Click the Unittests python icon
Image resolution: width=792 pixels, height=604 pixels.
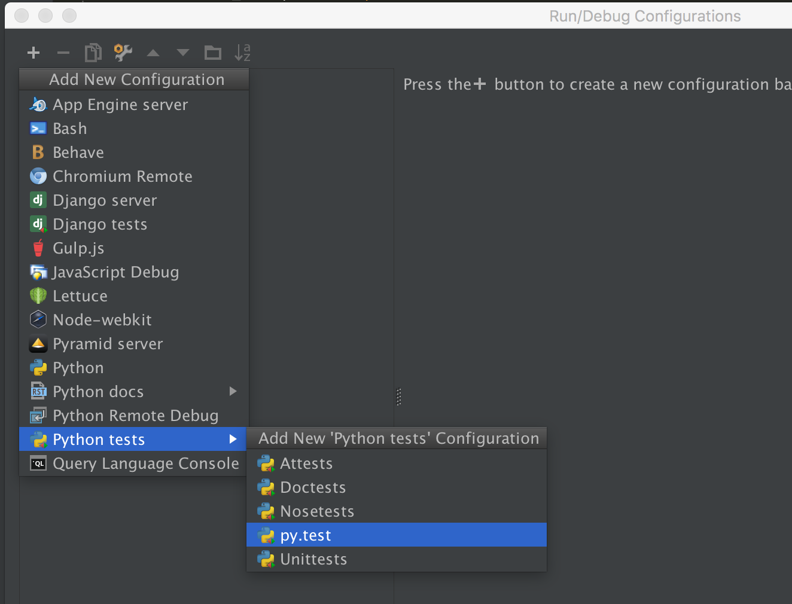pos(266,559)
